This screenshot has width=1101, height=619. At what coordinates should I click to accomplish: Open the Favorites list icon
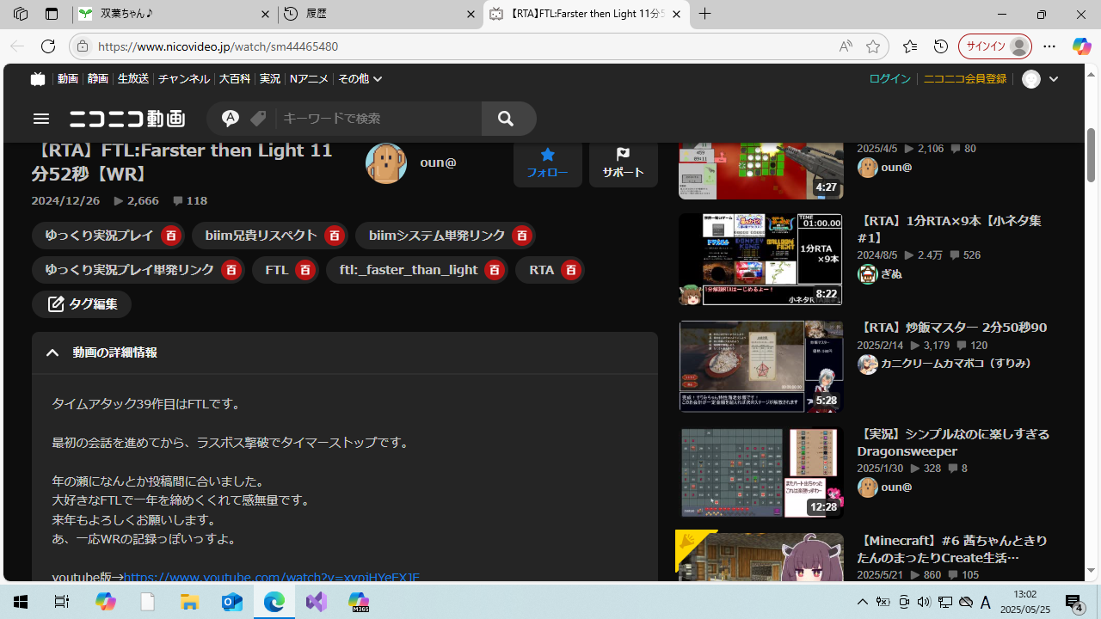pyautogui.click(x=910, y=46)
